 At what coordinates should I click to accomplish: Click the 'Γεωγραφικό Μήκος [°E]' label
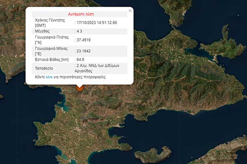pos(51,52)
